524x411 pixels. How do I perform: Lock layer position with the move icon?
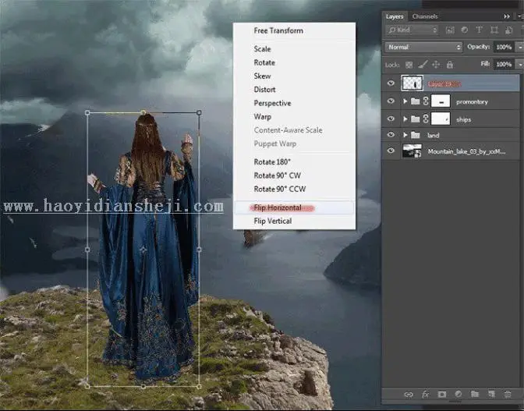tap(436, 65)
